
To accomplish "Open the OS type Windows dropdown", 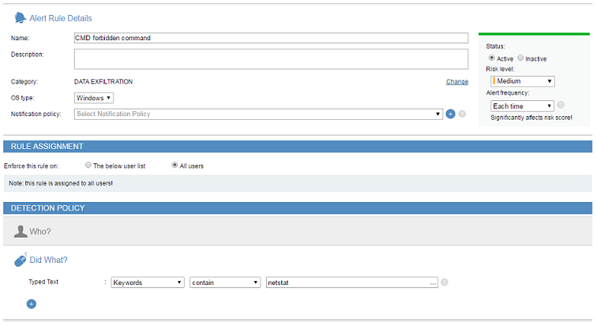I will coord(94,98).
